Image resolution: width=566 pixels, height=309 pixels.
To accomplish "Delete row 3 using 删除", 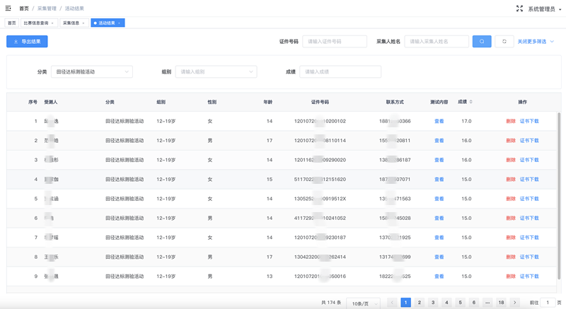I will (x=510, y=160).
